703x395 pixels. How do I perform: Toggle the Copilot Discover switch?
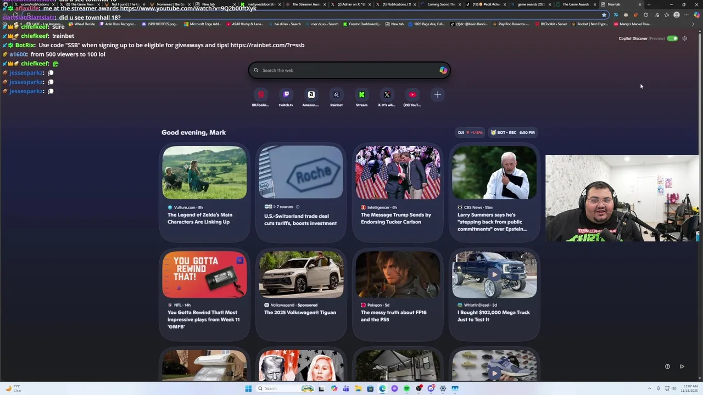tap(672, 38)
